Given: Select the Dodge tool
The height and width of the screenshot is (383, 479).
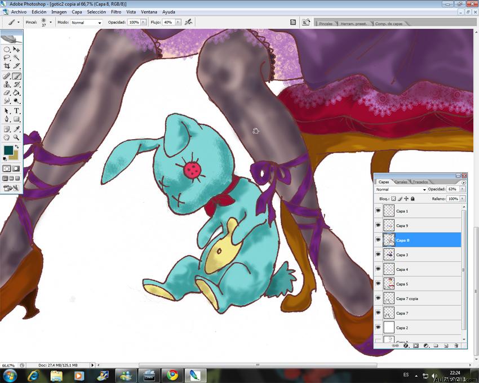Looking at the screenshot, I should tap(16, 101).
